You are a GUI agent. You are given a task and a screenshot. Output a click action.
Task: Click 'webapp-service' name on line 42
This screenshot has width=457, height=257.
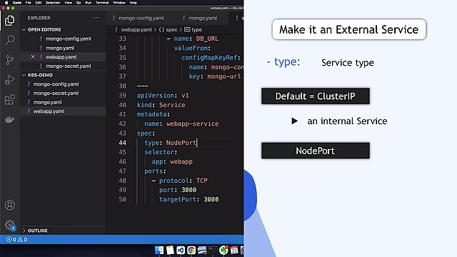192,124
